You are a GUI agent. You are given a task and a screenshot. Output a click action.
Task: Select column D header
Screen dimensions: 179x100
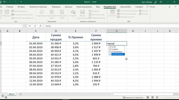click(56, 31)
